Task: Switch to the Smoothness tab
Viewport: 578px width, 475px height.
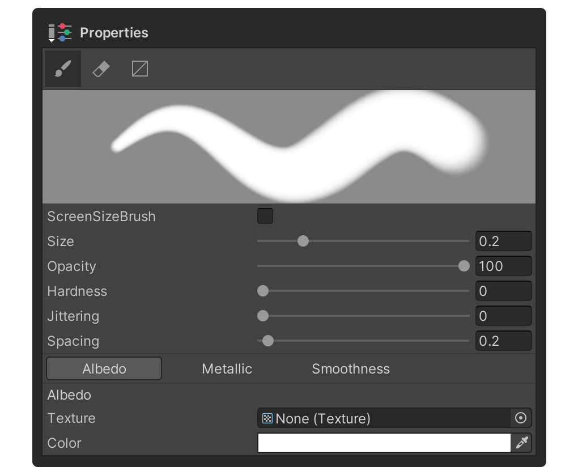Action: (x=350, y=368)
